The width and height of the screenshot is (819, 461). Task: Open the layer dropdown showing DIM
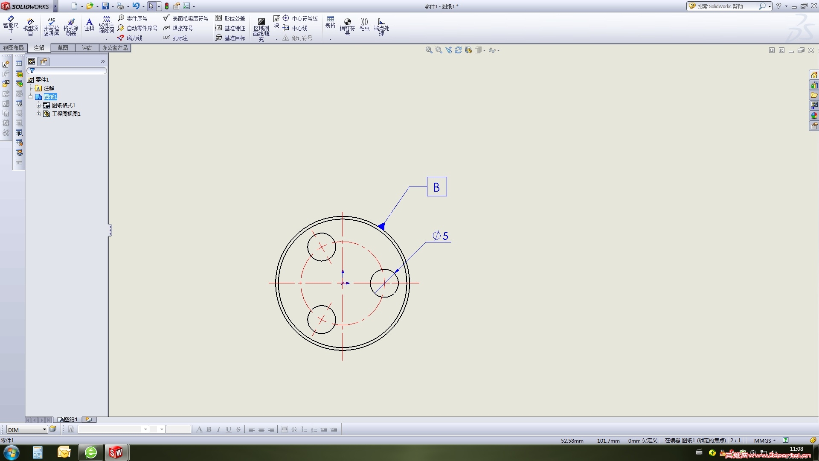tap(44, 429)
